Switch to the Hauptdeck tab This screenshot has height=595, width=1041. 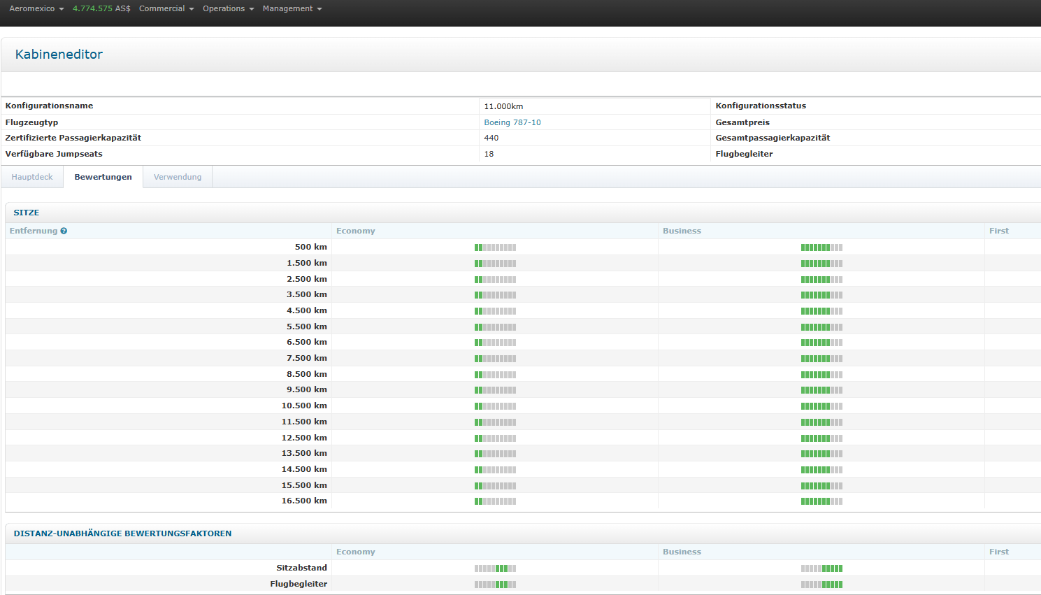32,177
